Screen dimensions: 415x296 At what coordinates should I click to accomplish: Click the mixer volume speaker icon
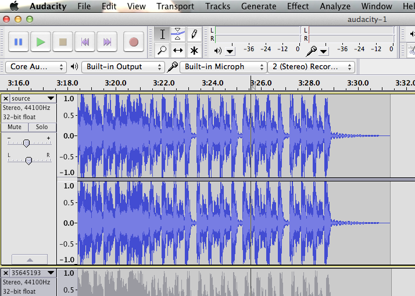(x=412, y=34)
